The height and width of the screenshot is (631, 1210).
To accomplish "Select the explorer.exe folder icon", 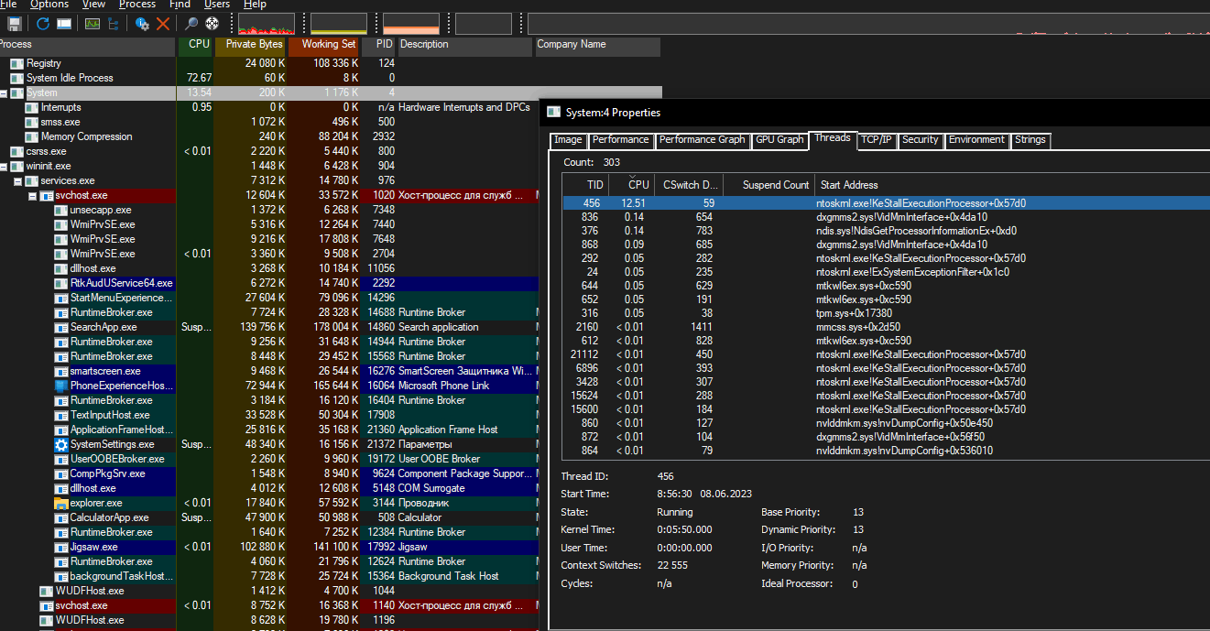I will pyautogui.click(x=61, y=503).
